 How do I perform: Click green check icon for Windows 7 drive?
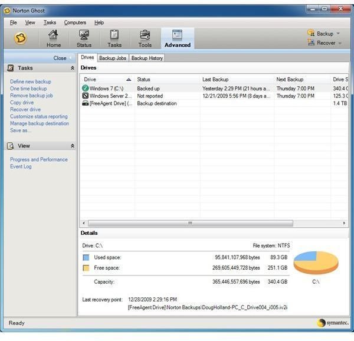coord(85,88)
